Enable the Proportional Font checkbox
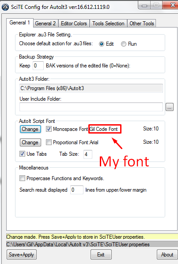 click(x=49, y=142)
